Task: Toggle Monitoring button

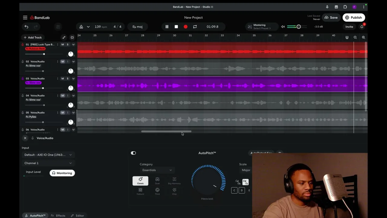Action: 62,173
